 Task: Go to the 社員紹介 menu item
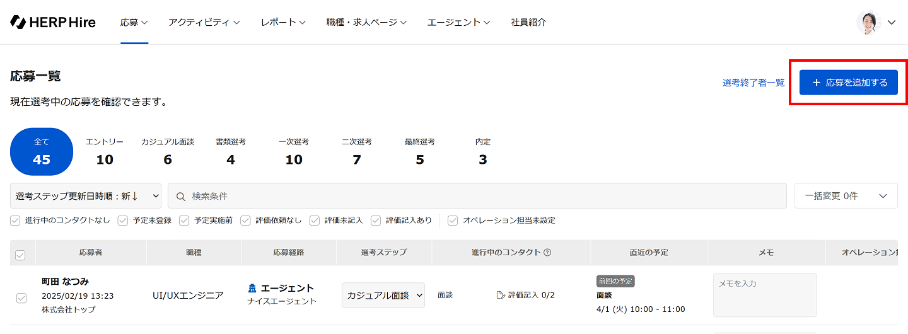(528, 22)
